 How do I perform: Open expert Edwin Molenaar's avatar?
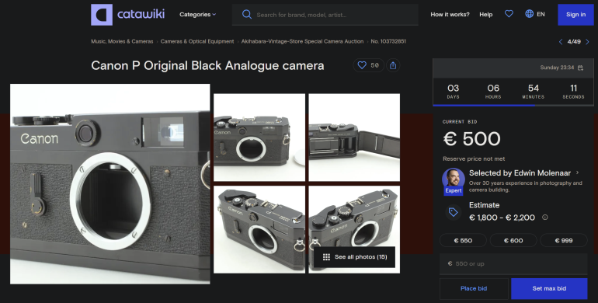point(453,180)
